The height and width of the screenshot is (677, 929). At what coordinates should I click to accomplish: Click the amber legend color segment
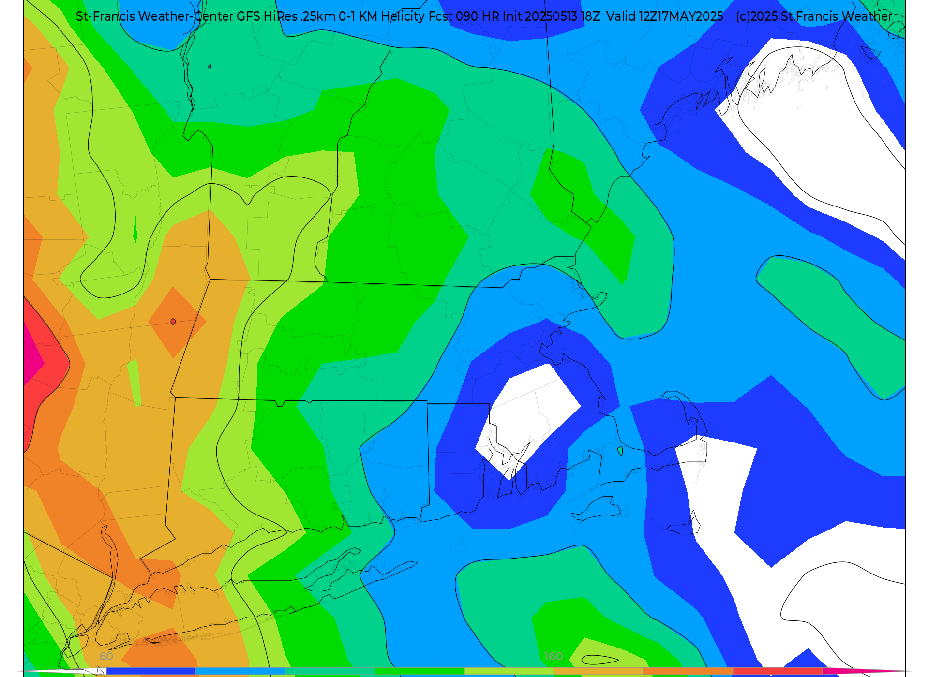599,671
